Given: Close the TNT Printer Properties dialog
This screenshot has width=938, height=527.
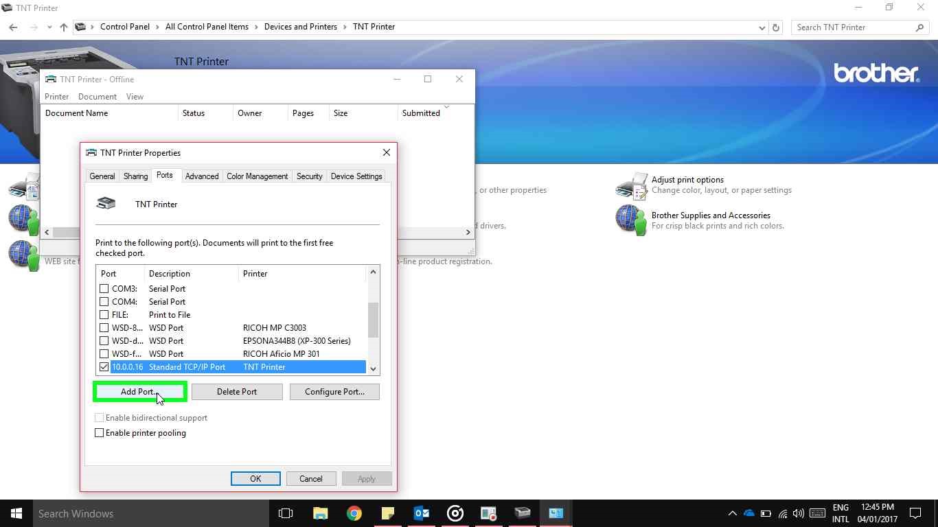Looking at the screenshot, I should [x=387, y=152].
